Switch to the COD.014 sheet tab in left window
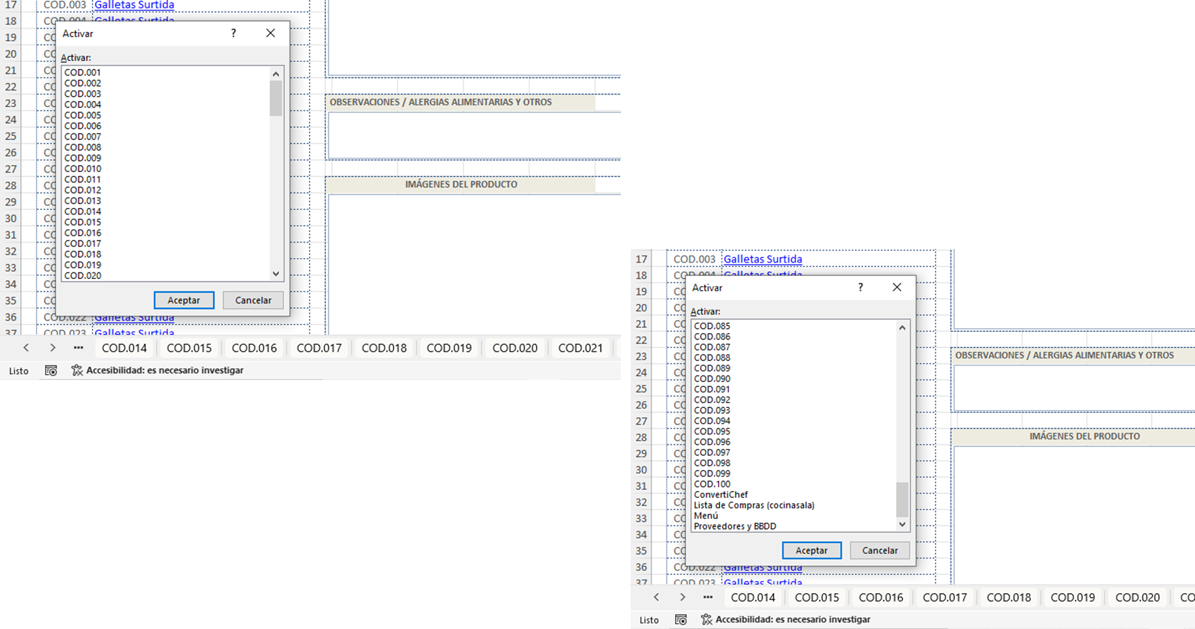The height and width of the screenshot is (629, 1195). click(124, 348)
